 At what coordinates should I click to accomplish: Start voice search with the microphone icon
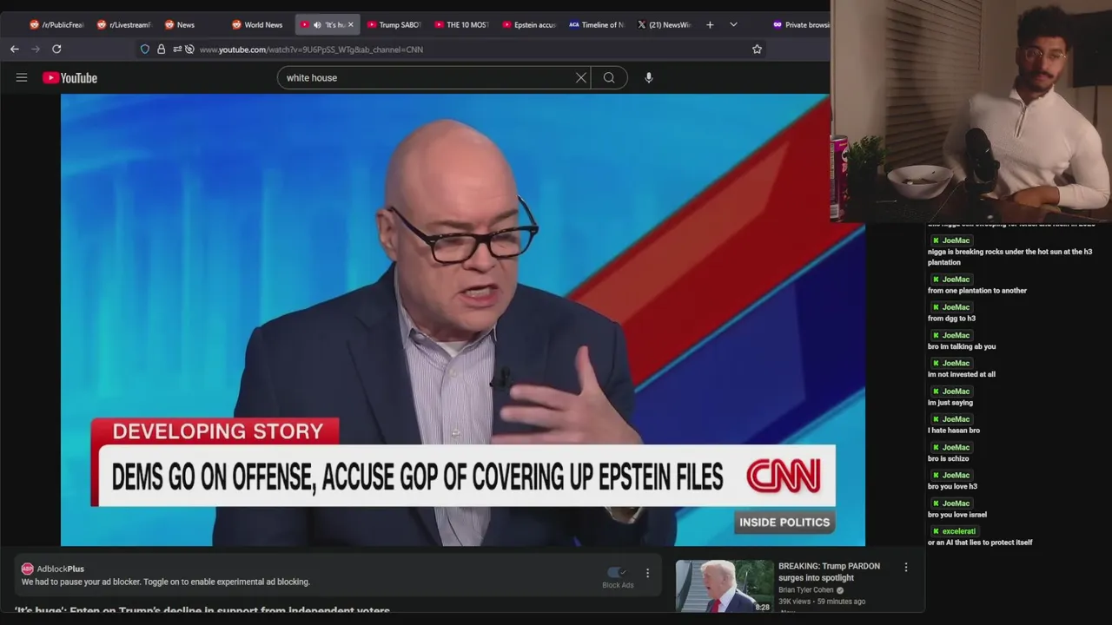648,78
